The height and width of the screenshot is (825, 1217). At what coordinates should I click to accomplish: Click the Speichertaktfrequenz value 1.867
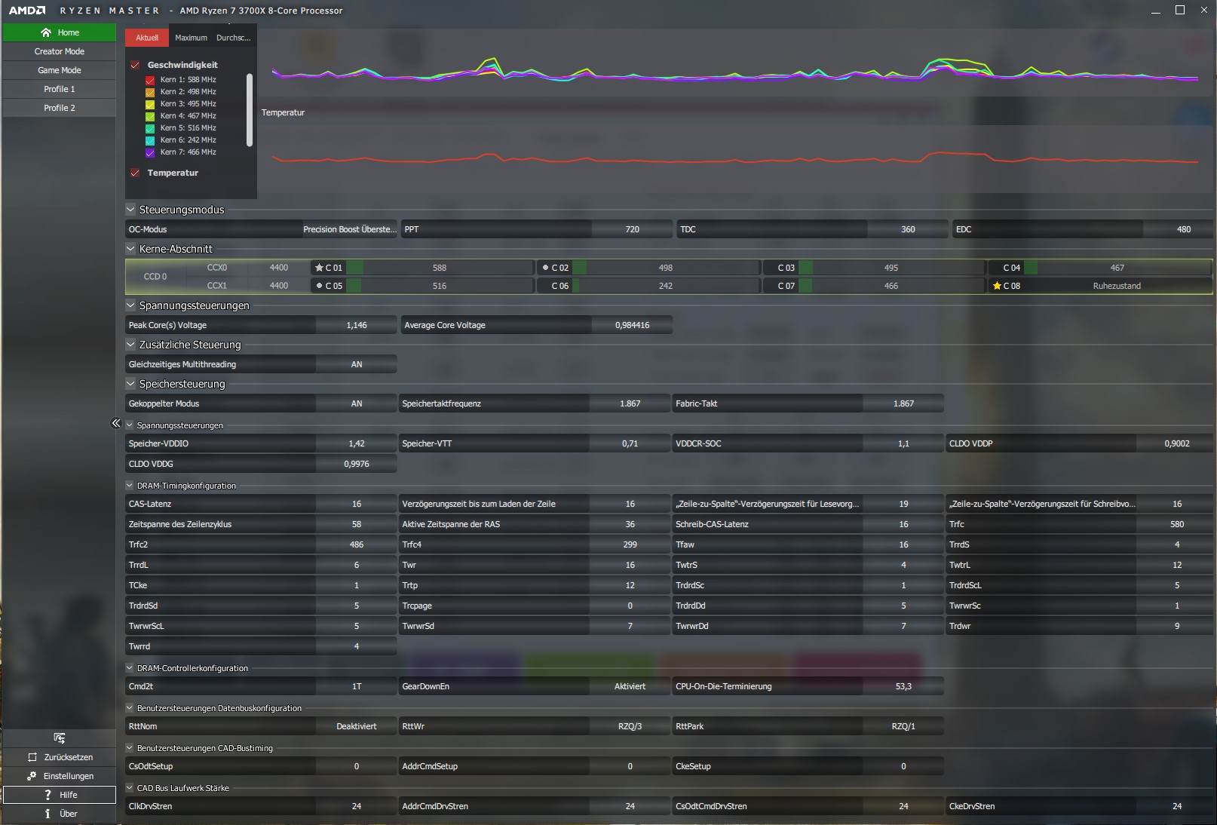pos(630,403)
